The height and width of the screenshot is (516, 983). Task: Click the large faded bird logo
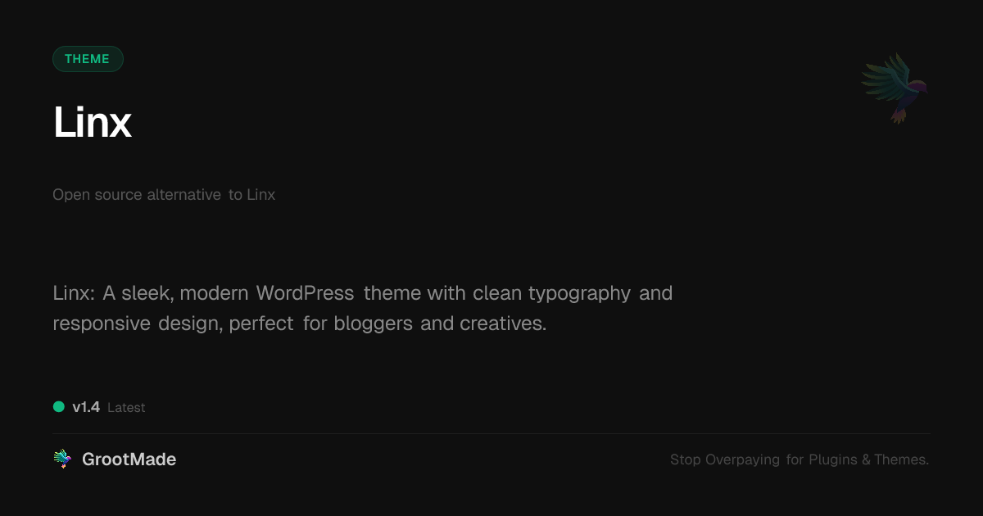click(895, 88)
